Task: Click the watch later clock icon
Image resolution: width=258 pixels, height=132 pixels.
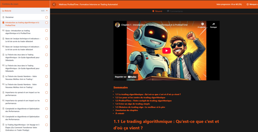Action: [x=202, y=24]
